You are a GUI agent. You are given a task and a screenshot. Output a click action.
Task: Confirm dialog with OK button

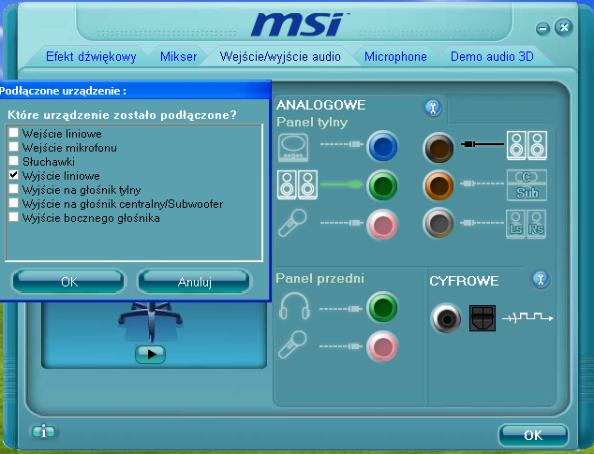[68, 282]
